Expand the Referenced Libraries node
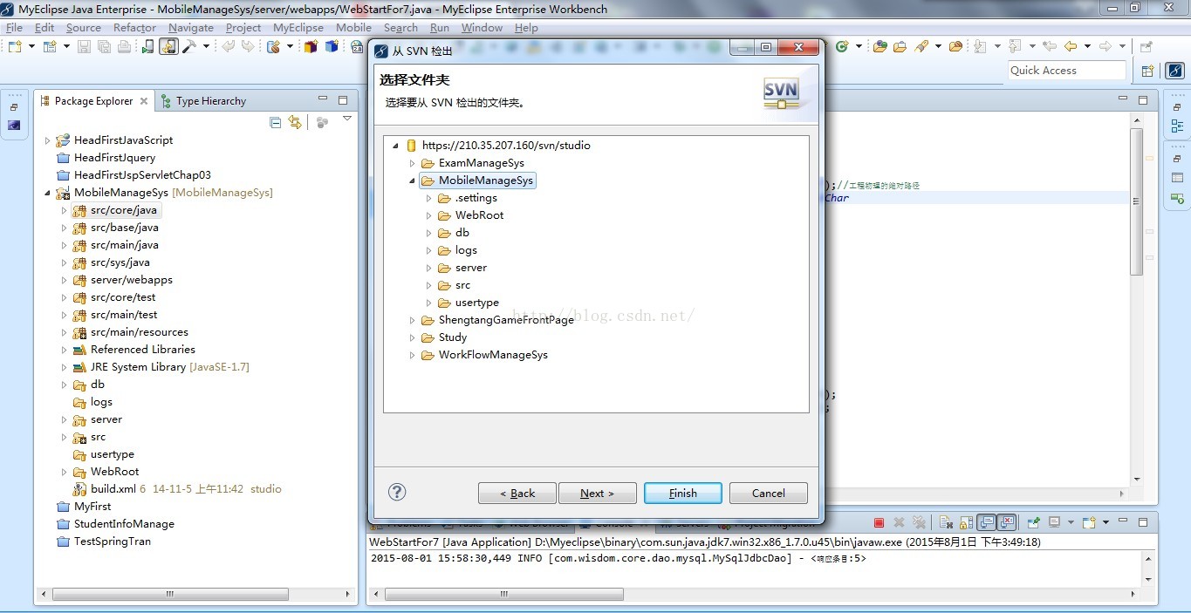The width and height of the screenshot is (1191, 613). pyautogui.click(x=64, y=350)
